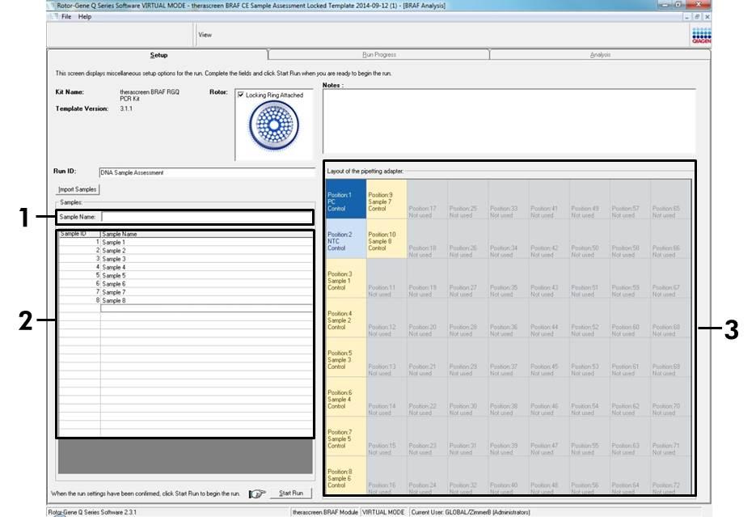
Task: Click VIRTUAL MODE status bar indicator
Action: click(x=383, y=512)
